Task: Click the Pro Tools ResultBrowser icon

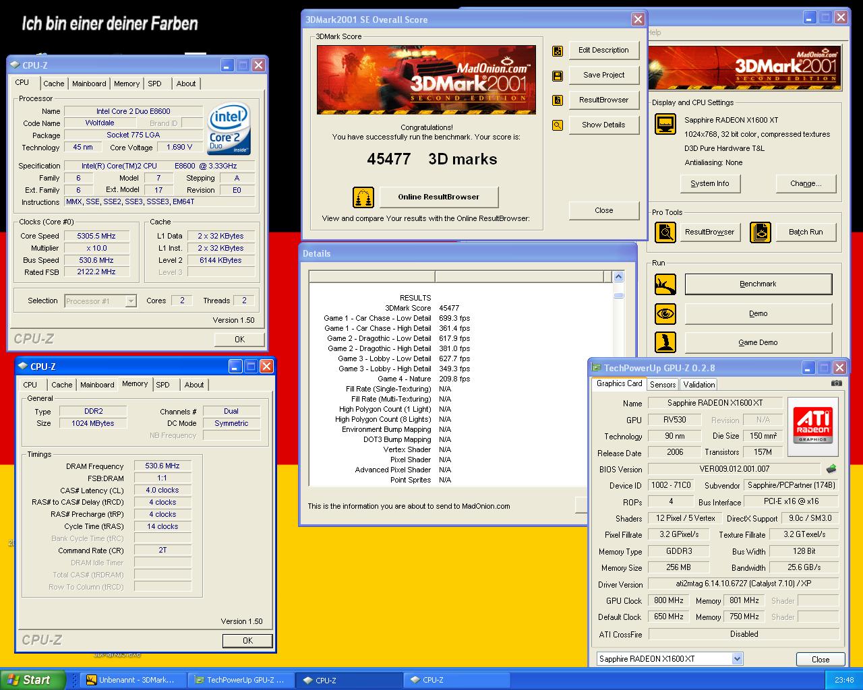Action: pos(665,232)
